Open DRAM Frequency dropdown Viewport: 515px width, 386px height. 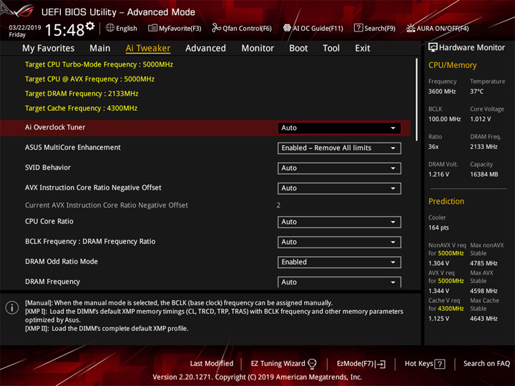[x=339, y=282]
